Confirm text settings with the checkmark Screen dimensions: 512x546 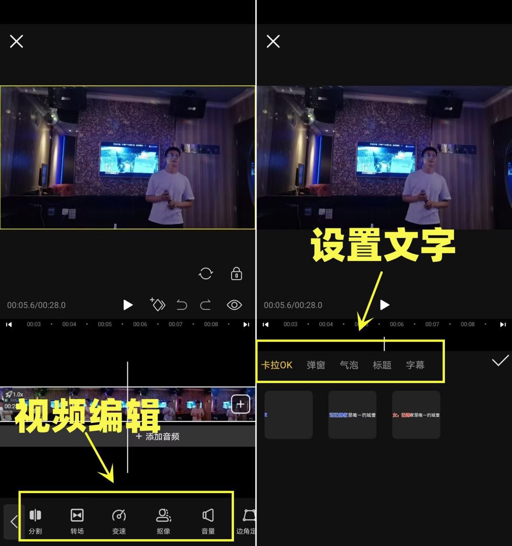pos(500,360)
